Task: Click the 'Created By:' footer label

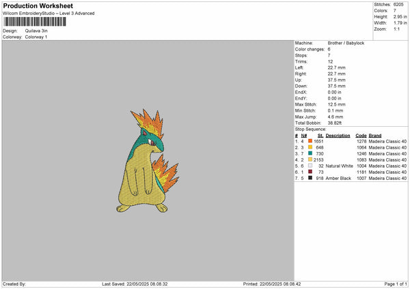Action: coord(14,284)
